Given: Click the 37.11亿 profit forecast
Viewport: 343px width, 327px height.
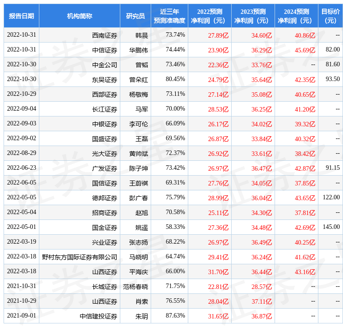Looking at the screenshot, I should 262,301.
